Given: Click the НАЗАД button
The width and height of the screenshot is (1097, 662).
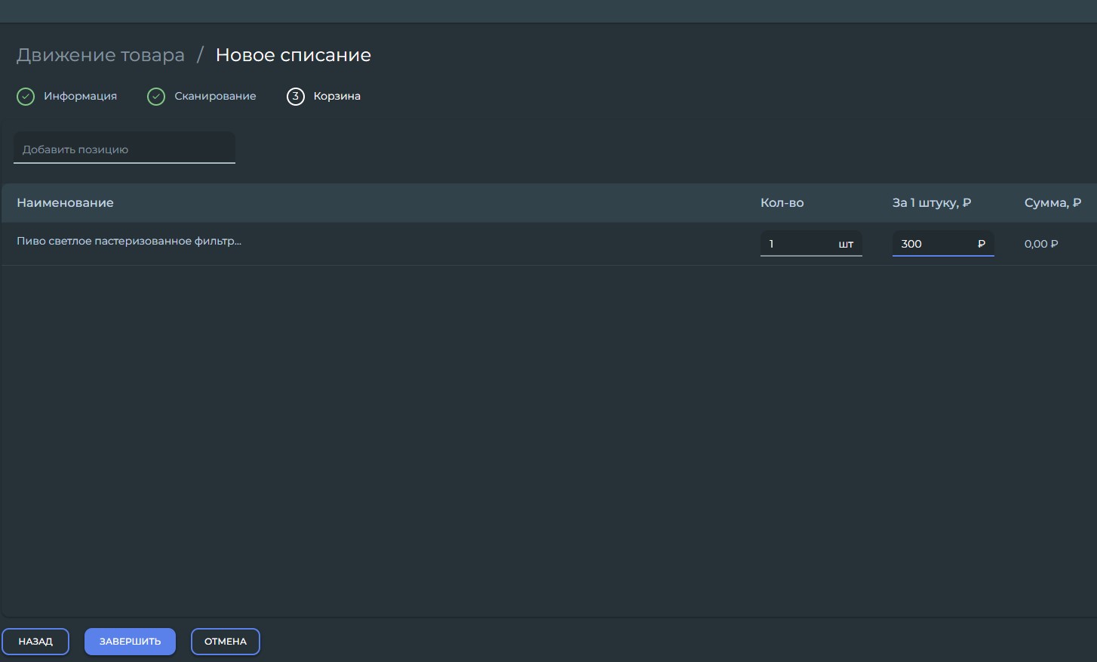Looking at the screenshot, I should [35, 642].
